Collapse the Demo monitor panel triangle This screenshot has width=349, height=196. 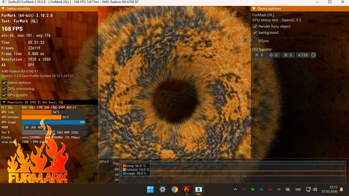pos(3,9)
